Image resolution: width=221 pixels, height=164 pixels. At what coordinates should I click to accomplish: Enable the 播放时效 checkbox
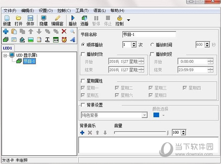[83, 54]
